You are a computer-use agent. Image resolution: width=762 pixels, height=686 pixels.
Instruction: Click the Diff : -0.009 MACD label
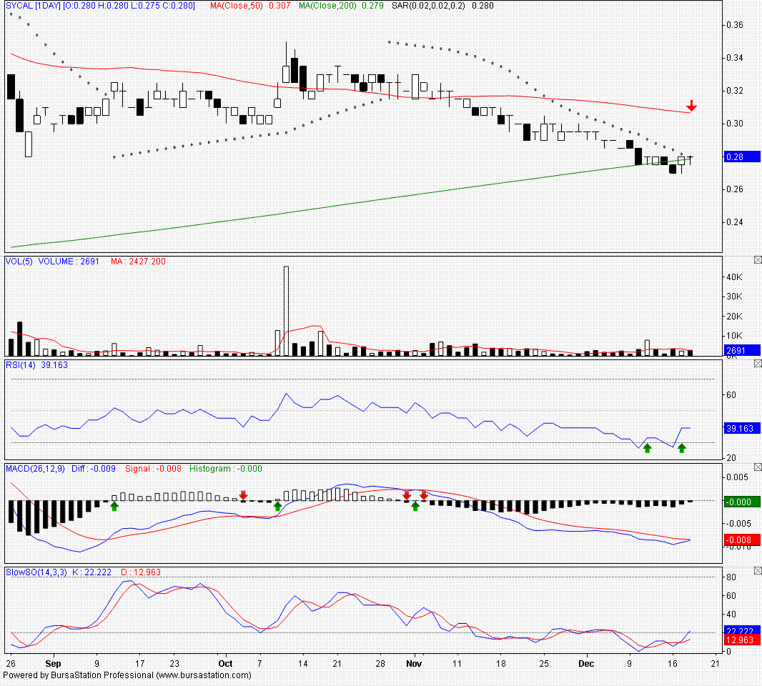94,469
